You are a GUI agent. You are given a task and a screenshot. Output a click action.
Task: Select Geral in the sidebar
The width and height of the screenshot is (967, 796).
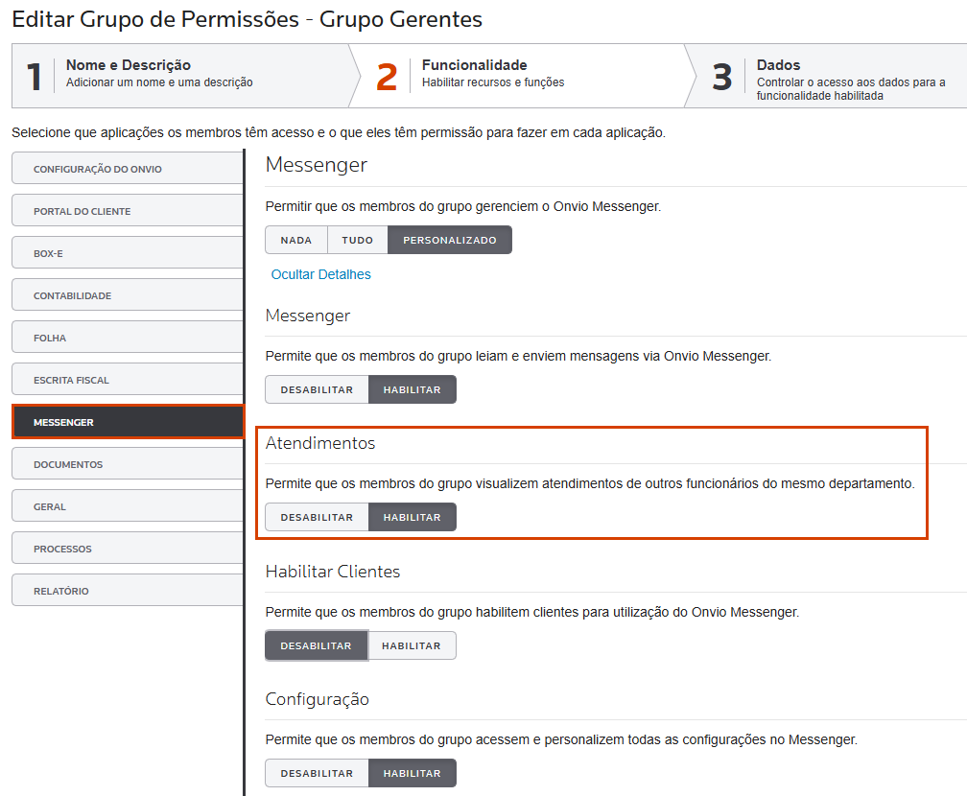[x=128, y=506]
